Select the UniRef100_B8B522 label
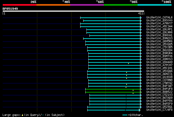The width and height of the screenshot is (174, 117). click(159, 92)
